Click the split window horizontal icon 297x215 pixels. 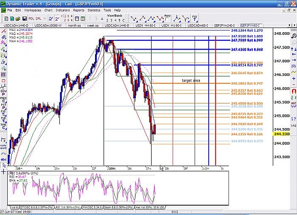coord(77,19)
